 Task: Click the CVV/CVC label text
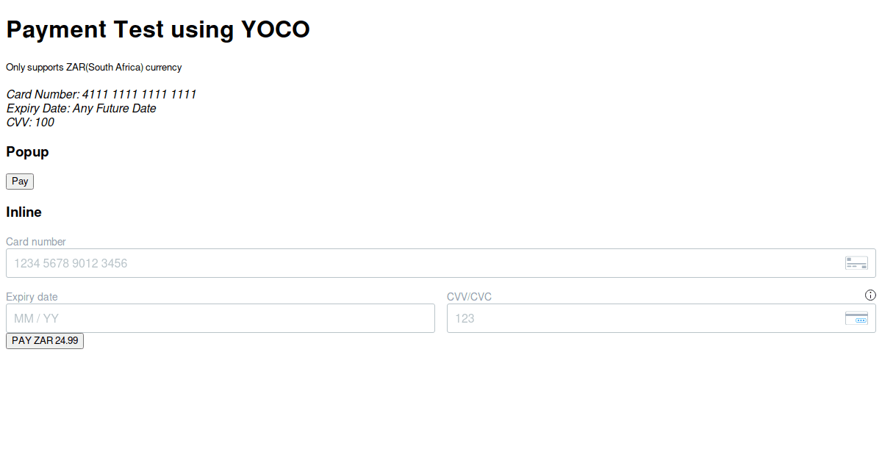click(x=469, y=296)
